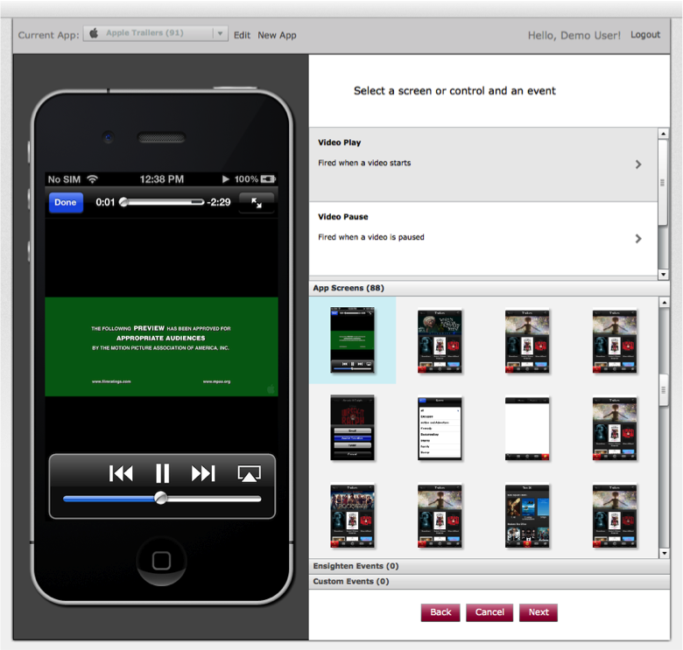
Task: Click events list scroll down arrow
Action: [x=663, y=274]
